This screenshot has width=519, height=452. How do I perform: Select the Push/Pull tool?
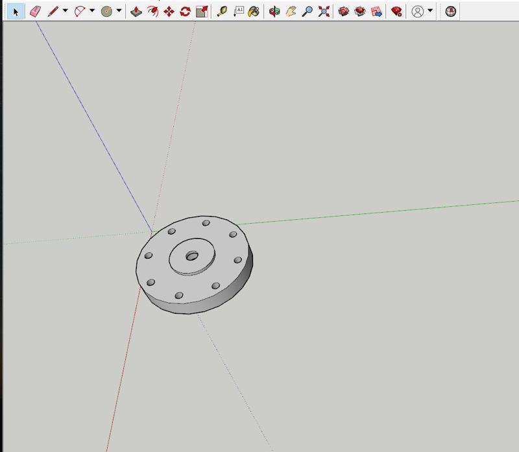coord(136,12)
